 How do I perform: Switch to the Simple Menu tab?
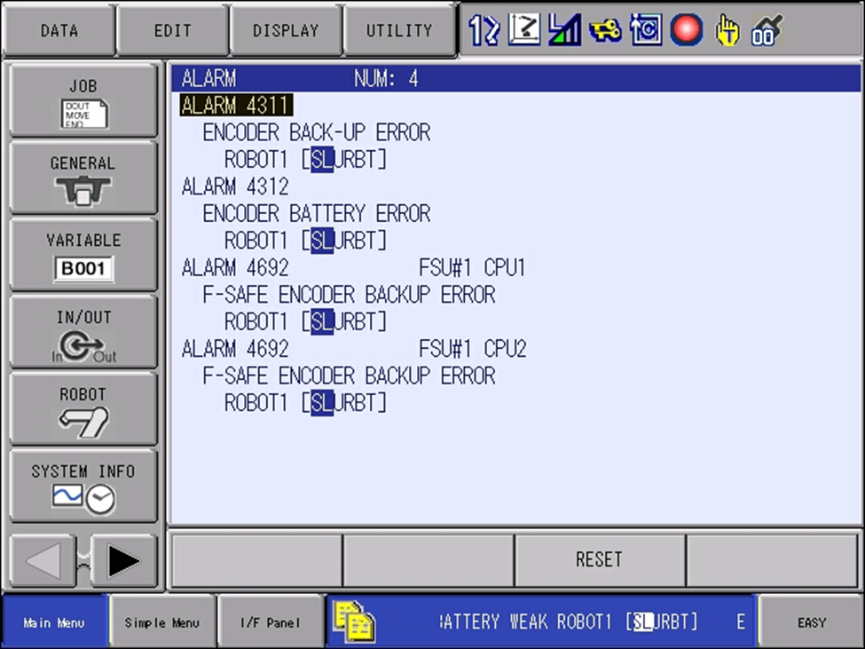(162, 622)
